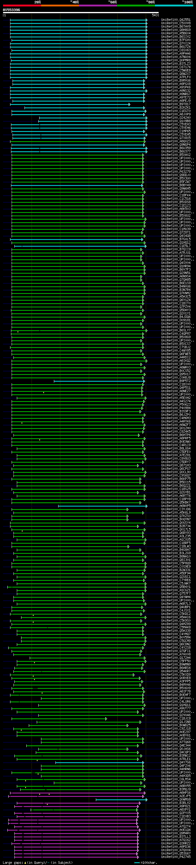Select the UniRef100_C1MU39 label
This screenshot has height=865, width=196.
[x=175, y=229]
